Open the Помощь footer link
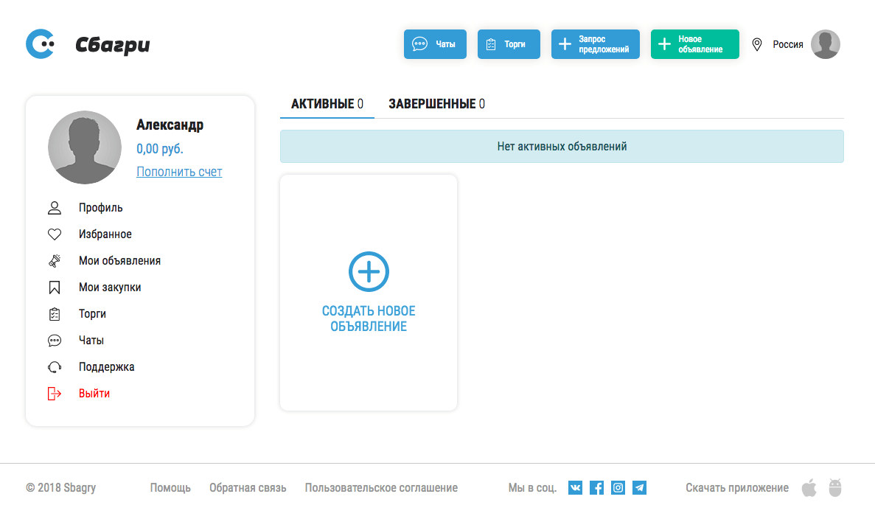The width and height of the screenshot is (875, 519). [x=170, y=488]
